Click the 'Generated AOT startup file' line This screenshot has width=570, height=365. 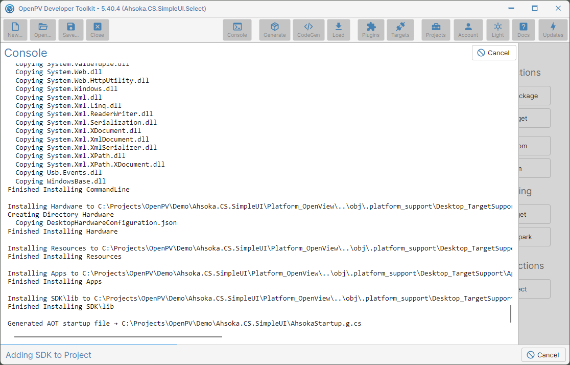[184, 323]
